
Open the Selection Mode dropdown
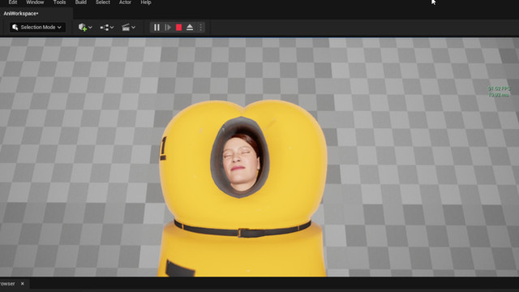tap(37, 27)
